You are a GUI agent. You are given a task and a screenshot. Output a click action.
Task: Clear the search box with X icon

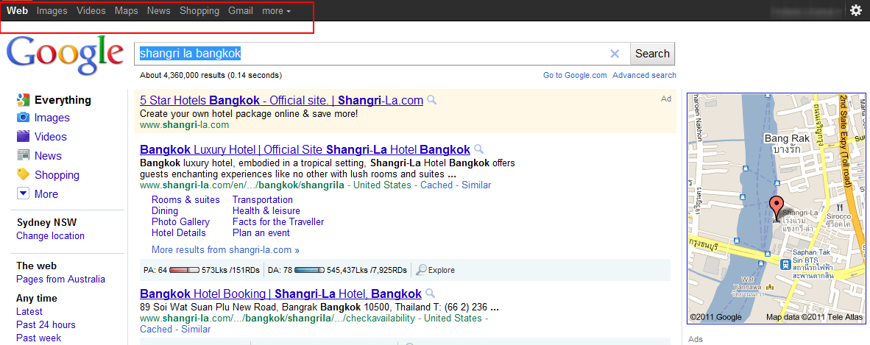[615, 54]
